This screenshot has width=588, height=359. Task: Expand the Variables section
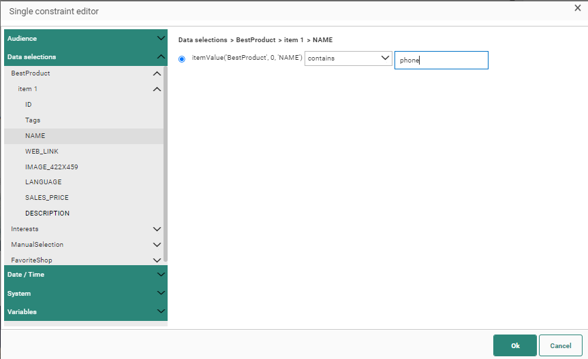coord(161,312)
